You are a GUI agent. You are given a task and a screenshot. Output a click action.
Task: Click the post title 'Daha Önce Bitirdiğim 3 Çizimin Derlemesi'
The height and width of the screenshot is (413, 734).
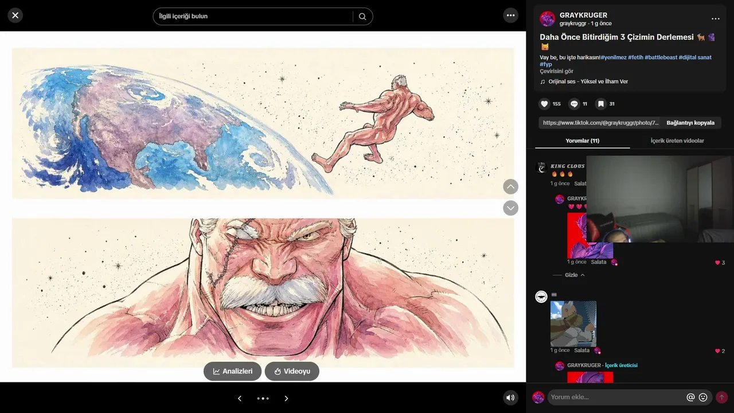pyautogui.click(x=616, y=37)
